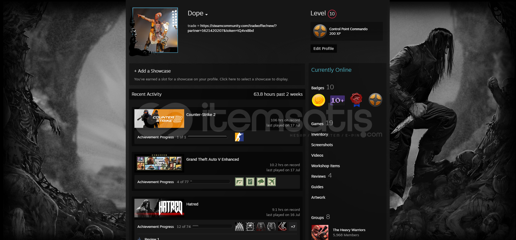The width and height of the screenshot is (516, 240).
Task: Click 9.1 hrs on record text
Action: click(x=286, y=210)
